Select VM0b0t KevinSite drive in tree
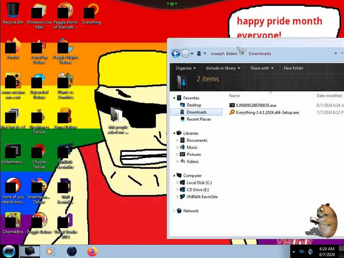This screenshot has height=258, width=344. coord(202,197)
